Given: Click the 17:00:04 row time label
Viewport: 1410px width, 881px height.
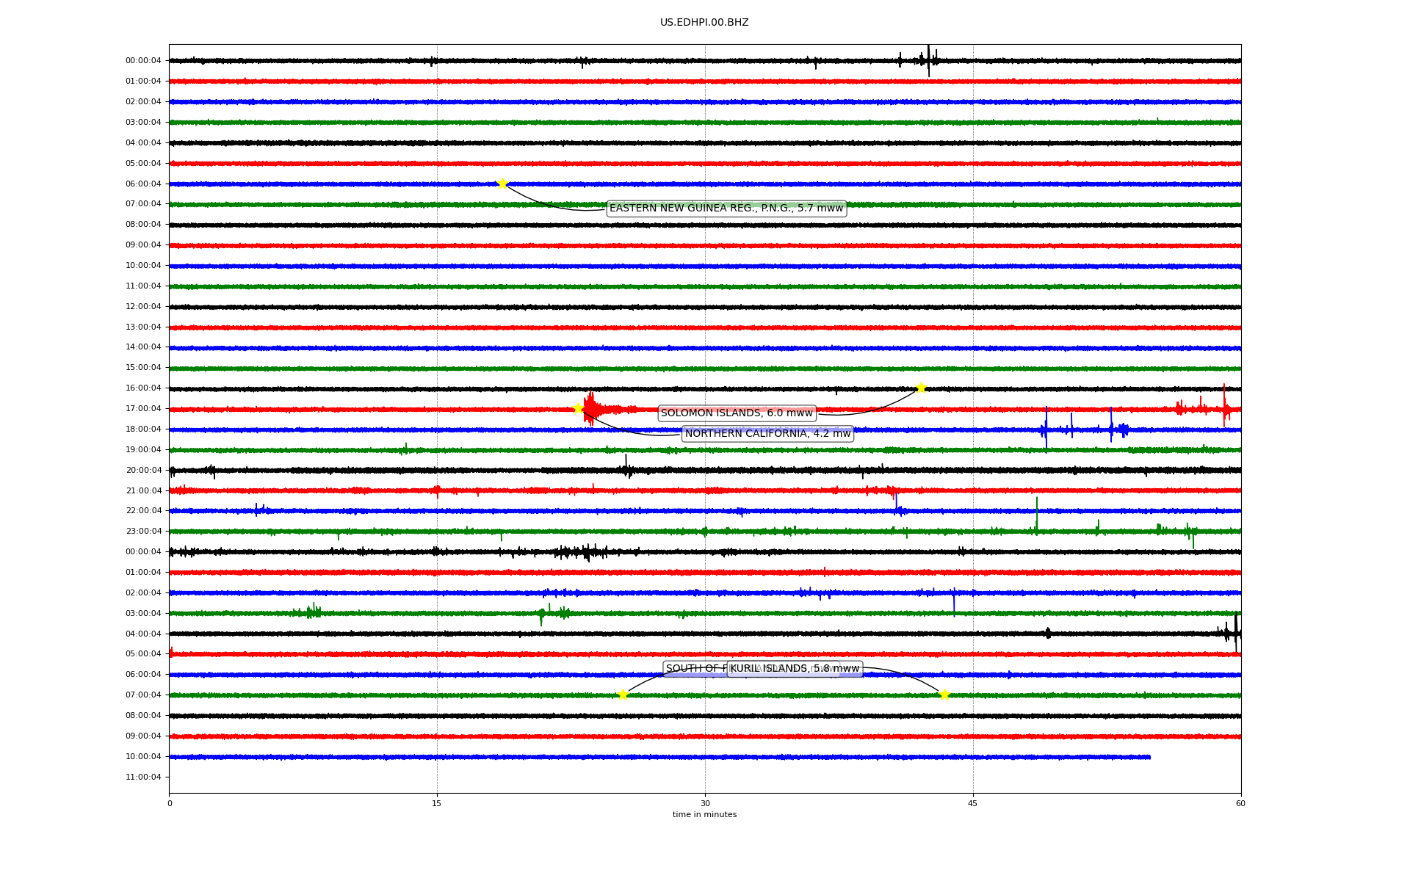Looking at the screenshot, I should [143, 409].
